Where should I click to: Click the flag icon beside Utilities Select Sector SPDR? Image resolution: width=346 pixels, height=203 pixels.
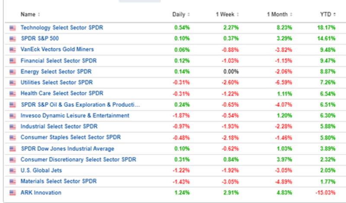click(12, 82)
